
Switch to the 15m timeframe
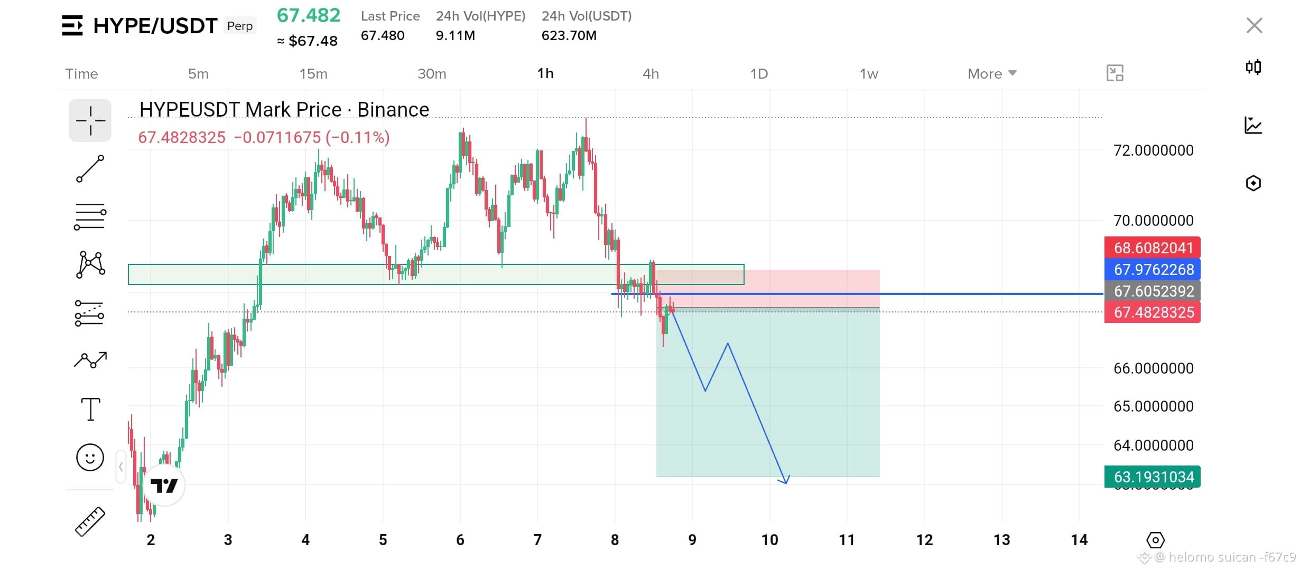tap(313, 73)
